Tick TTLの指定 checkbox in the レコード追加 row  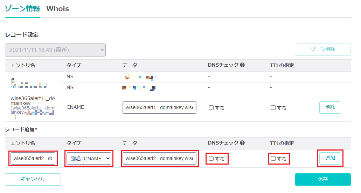click(x=273, y=159)
